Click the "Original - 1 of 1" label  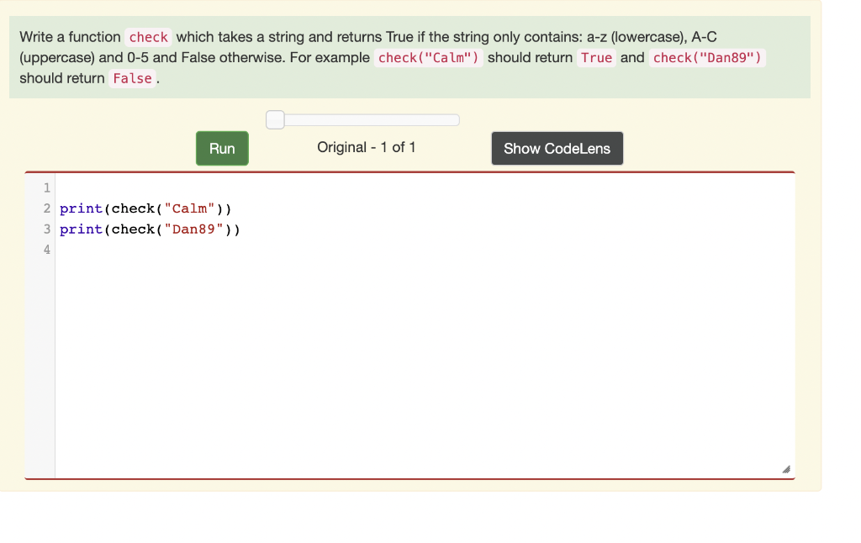[367, 147]
